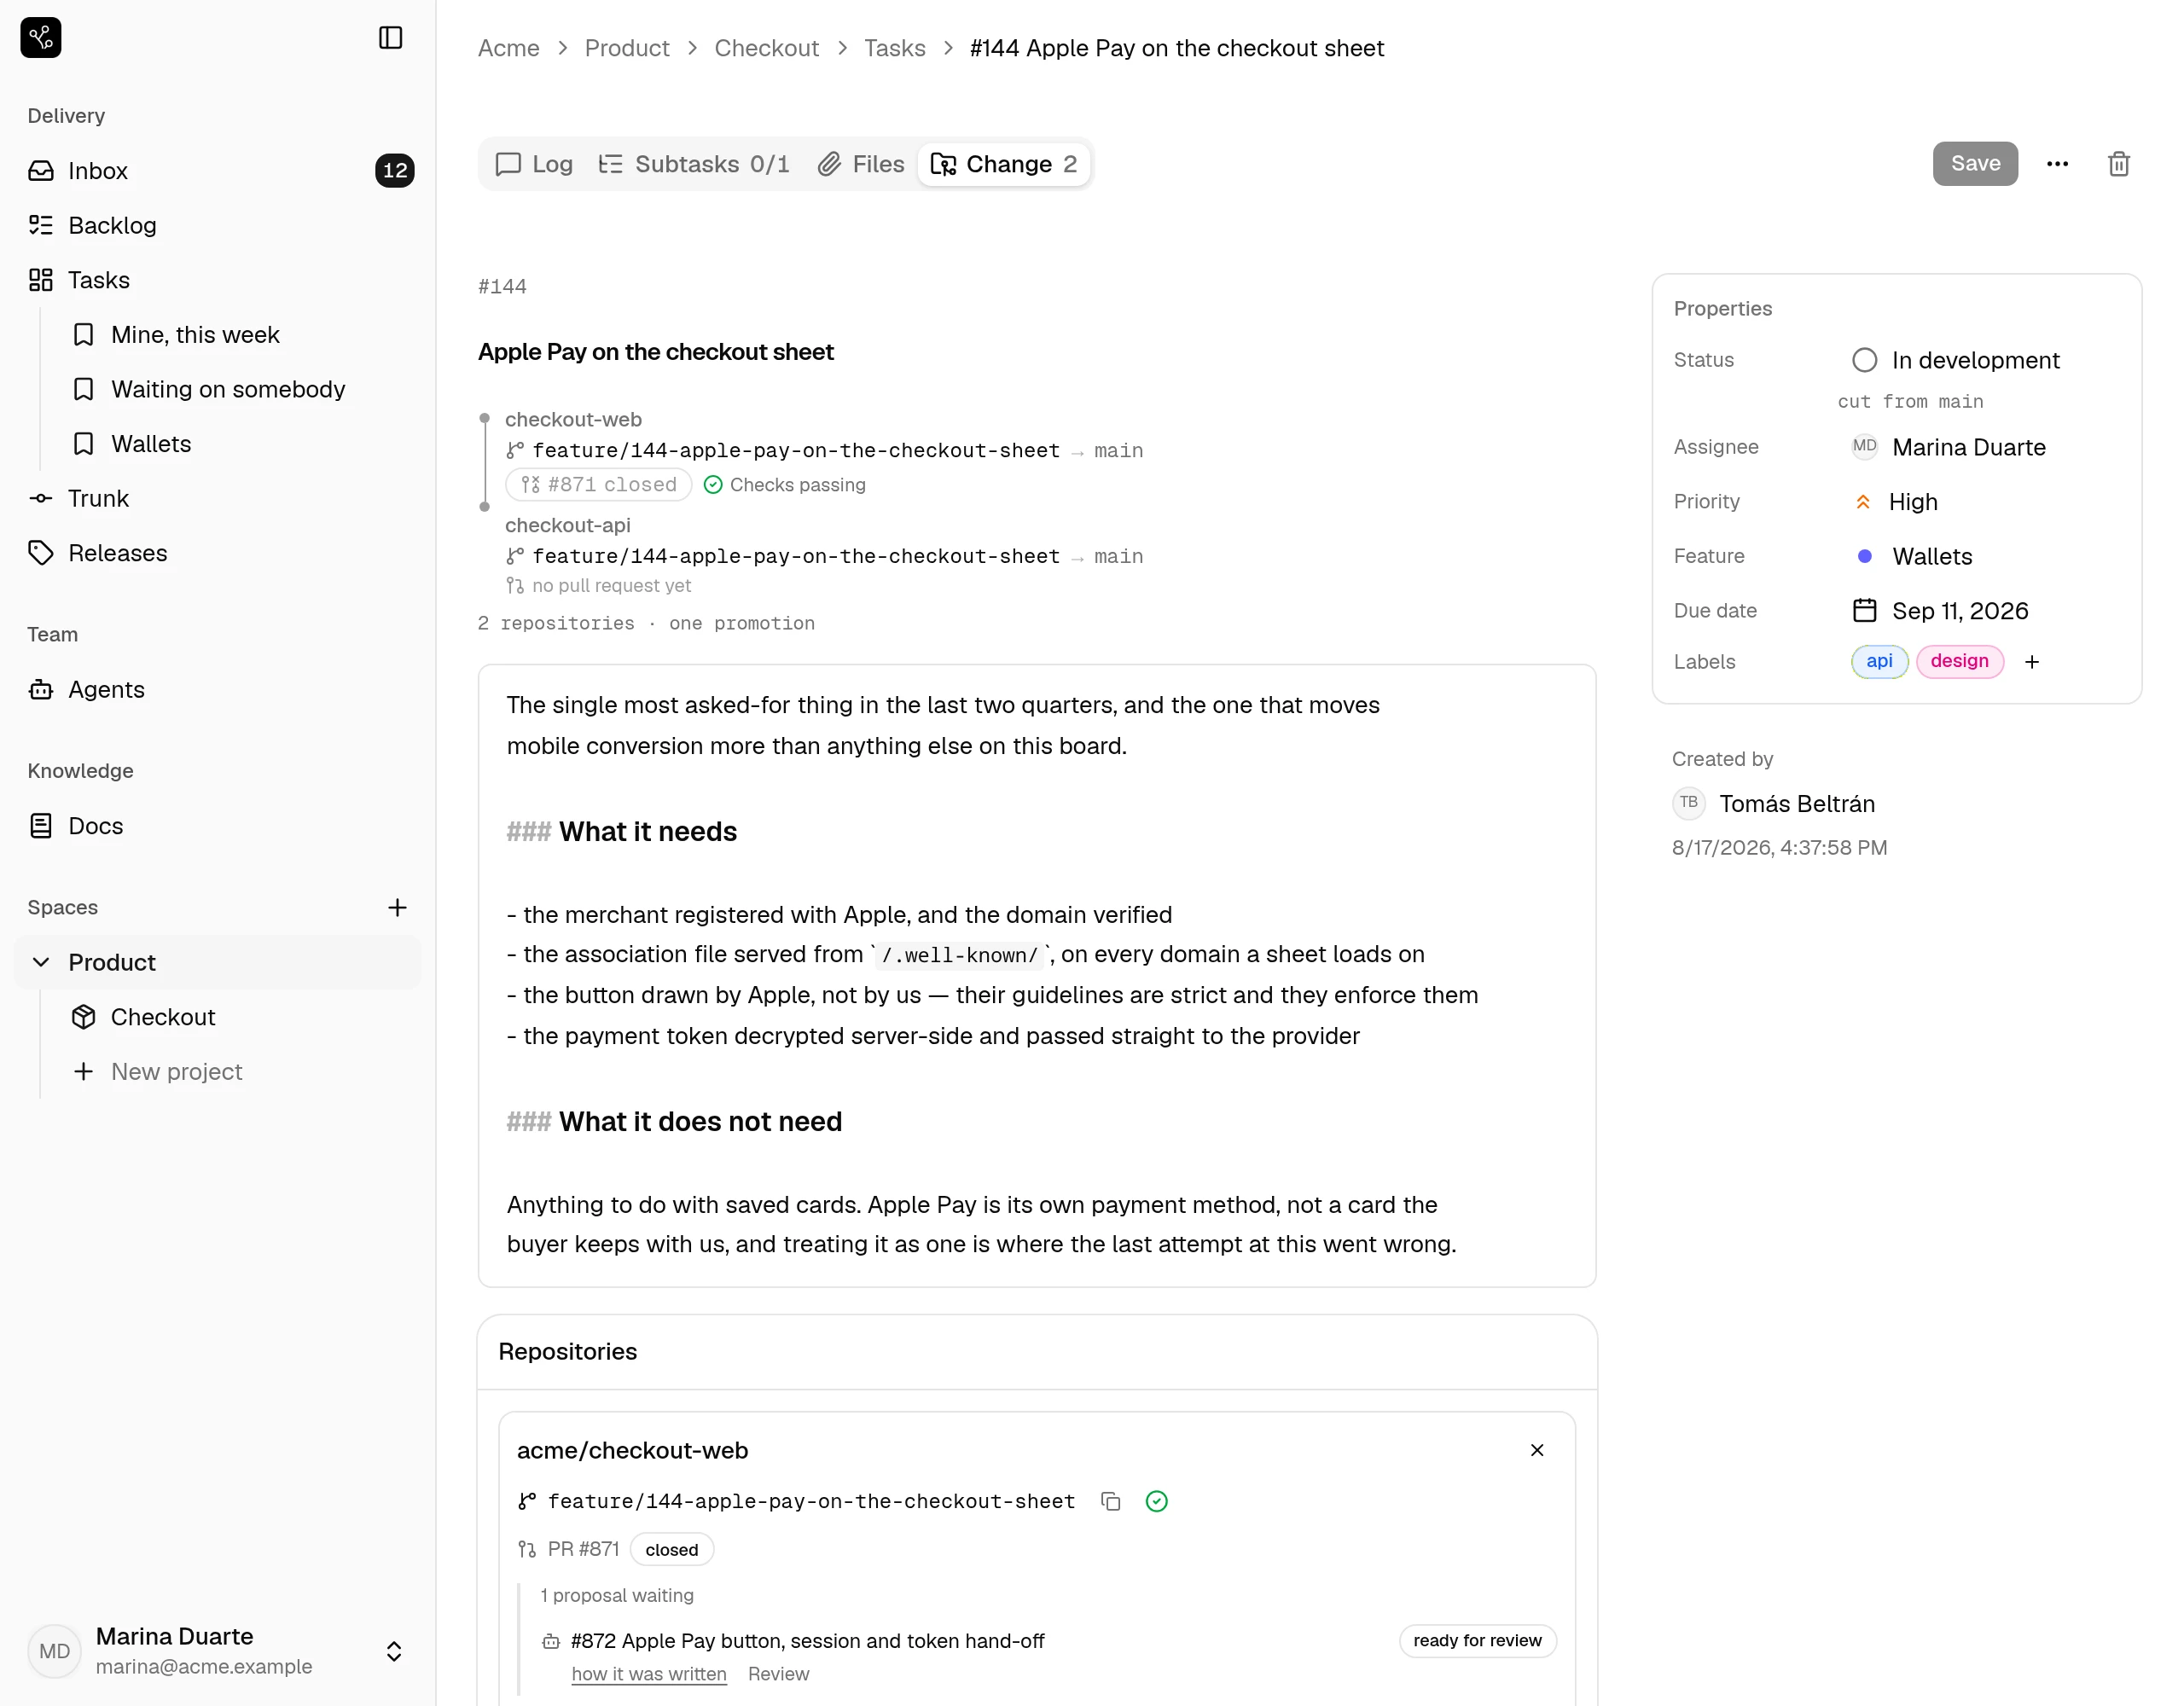The width and height of the screenshot is (2184, 1706).
Task: Click the checkout-api branch name in summary
Action: [796, 557]
